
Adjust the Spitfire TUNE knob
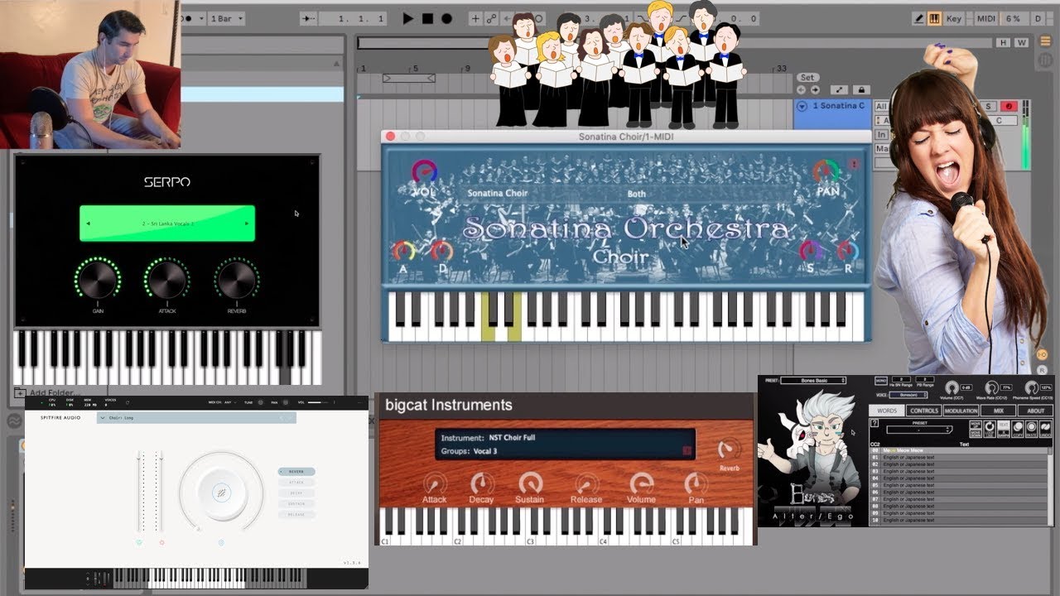[x=260, y=402]
